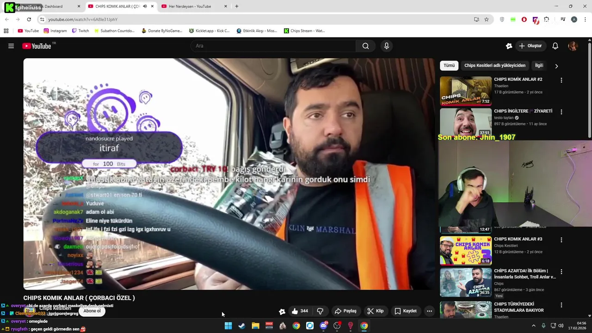This screenshot has height=333, width=592.
Task: Mute the CHIPS KOMIK ANLAR tab audio
Action: 145,6
